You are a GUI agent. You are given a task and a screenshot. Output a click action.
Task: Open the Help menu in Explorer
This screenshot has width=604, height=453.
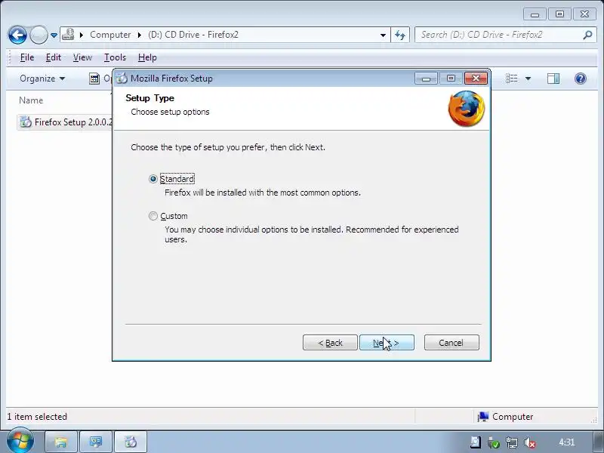click(x=147, y=57)
